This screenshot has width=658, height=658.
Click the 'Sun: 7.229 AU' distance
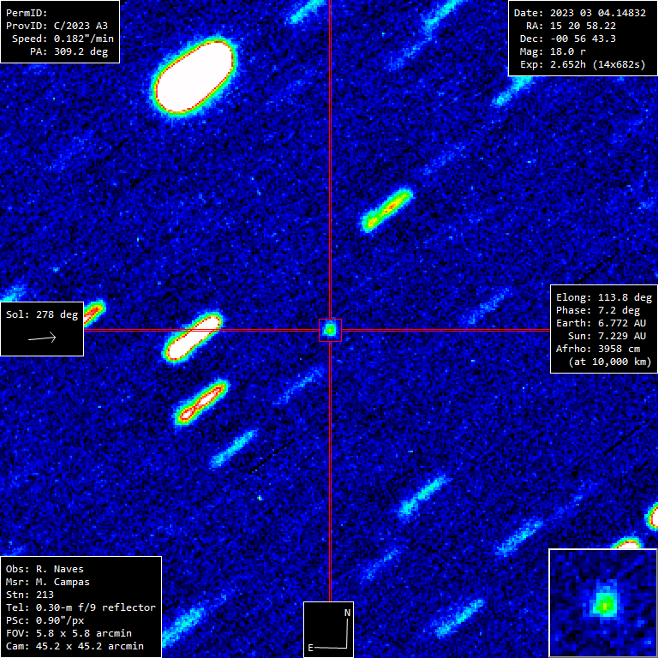pos(607,336)
